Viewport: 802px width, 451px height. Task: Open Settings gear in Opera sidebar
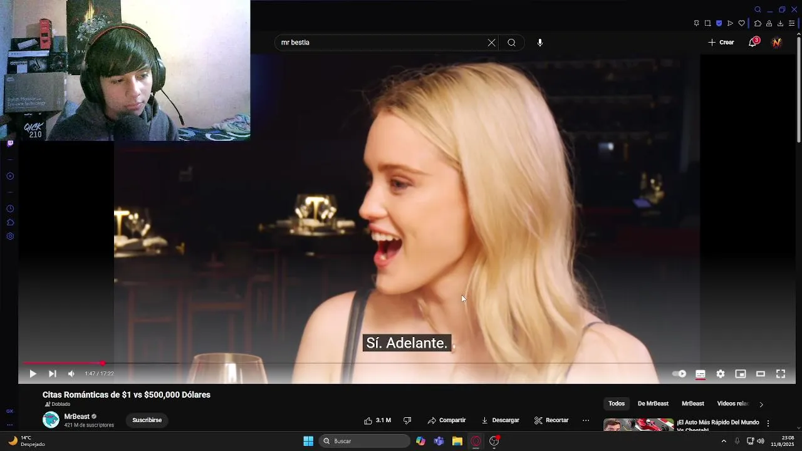10,236
